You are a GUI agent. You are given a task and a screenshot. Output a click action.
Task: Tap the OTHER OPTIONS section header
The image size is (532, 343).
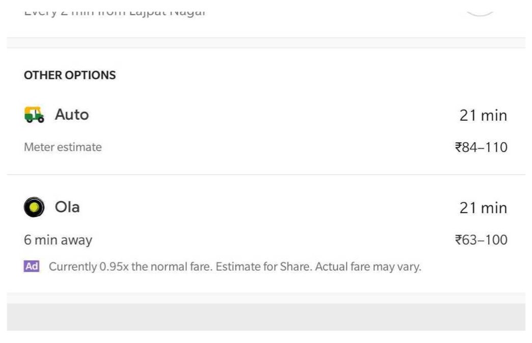point(70,75)
